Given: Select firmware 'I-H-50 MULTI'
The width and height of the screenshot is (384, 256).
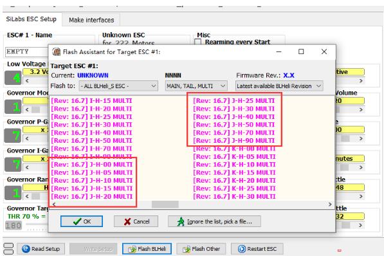Looking at the screenshot, I should (x=91, y=141).
